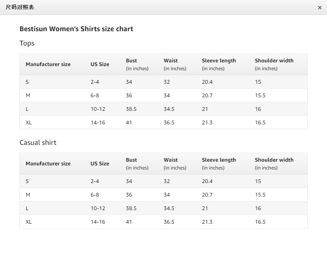Click Shoulder width header in Casual shirt table

point(274,160)
